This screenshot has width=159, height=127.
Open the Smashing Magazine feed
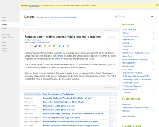point(130,83)
